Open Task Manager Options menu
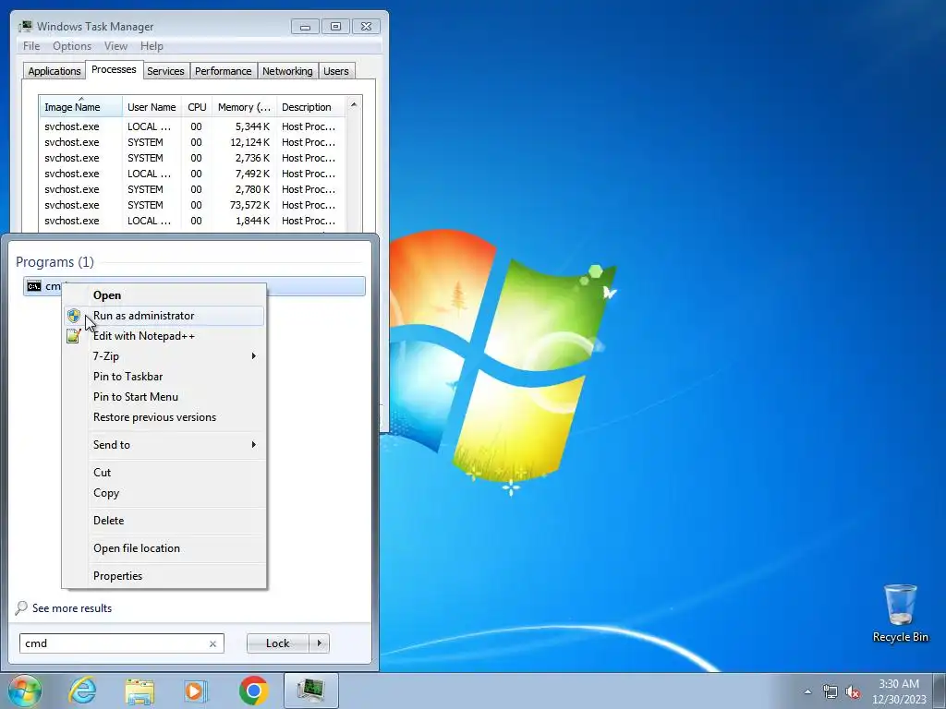Viewport: 946px width, 709px height. coord(72,46)
